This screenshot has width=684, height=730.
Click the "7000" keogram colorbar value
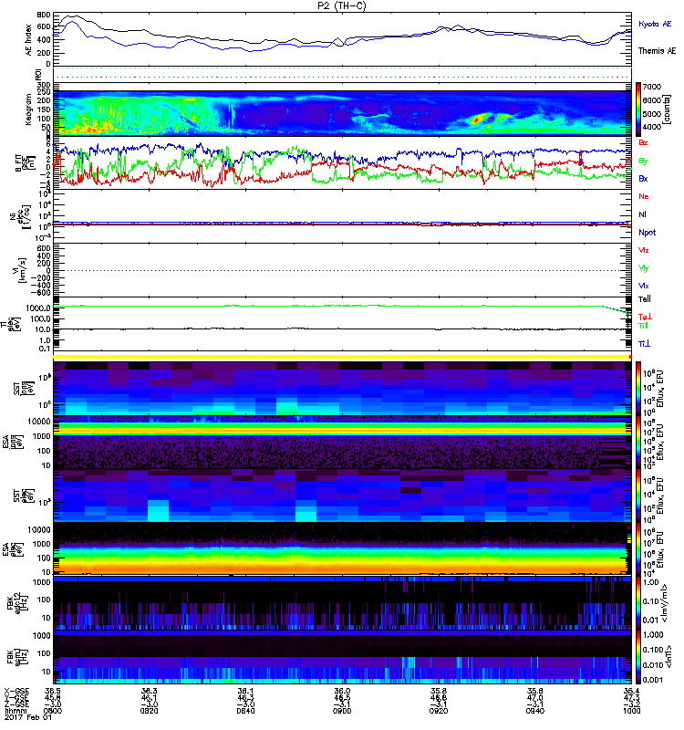click(652, 87)
